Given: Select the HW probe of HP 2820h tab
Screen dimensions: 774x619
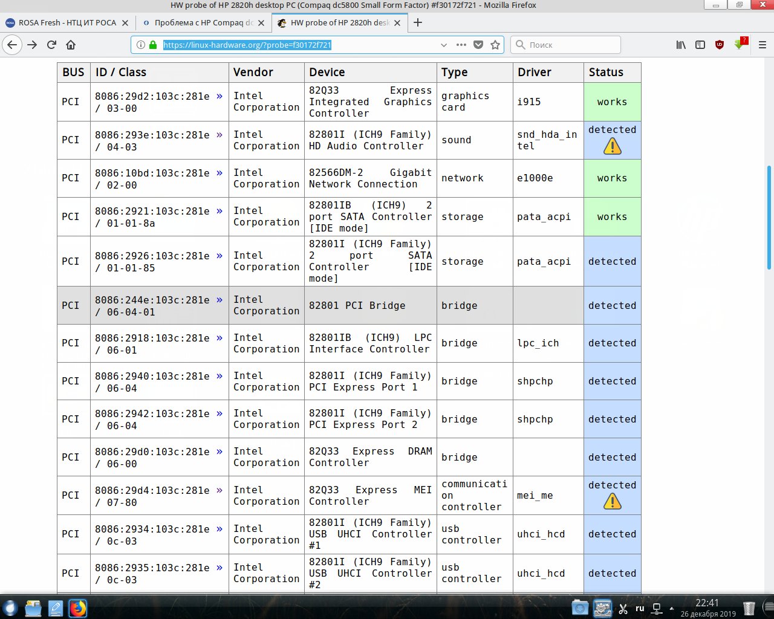Looking at the screenshot, I should [340, 23].
